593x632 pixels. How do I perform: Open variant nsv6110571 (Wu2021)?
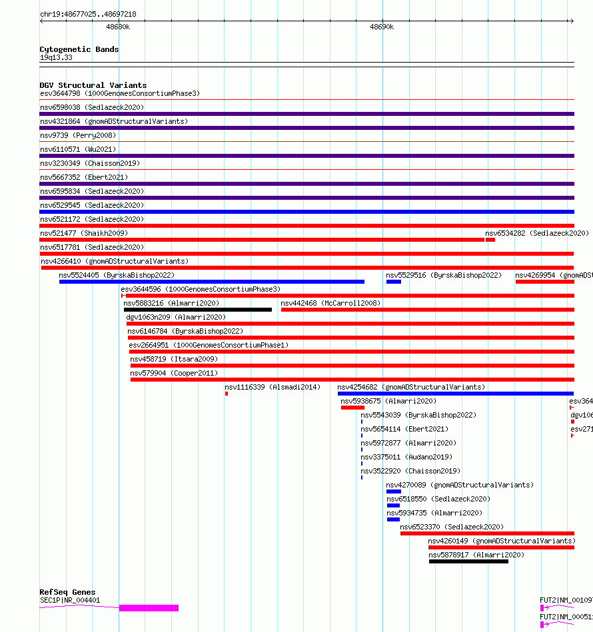pos(78,149)
